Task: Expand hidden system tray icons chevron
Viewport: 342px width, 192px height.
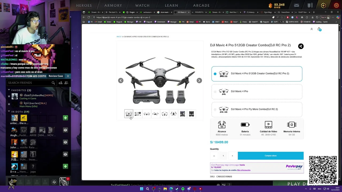Action: tap(306, 189)
